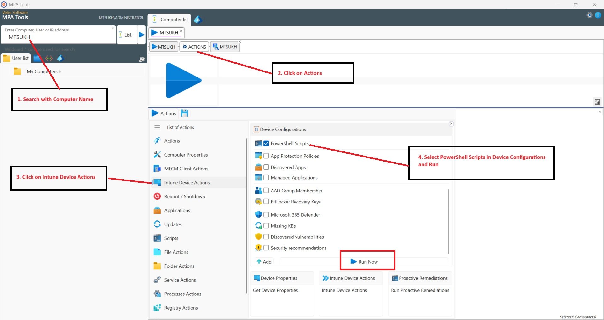Click the List button beside search field
The image size is (604, 320).
126,35
